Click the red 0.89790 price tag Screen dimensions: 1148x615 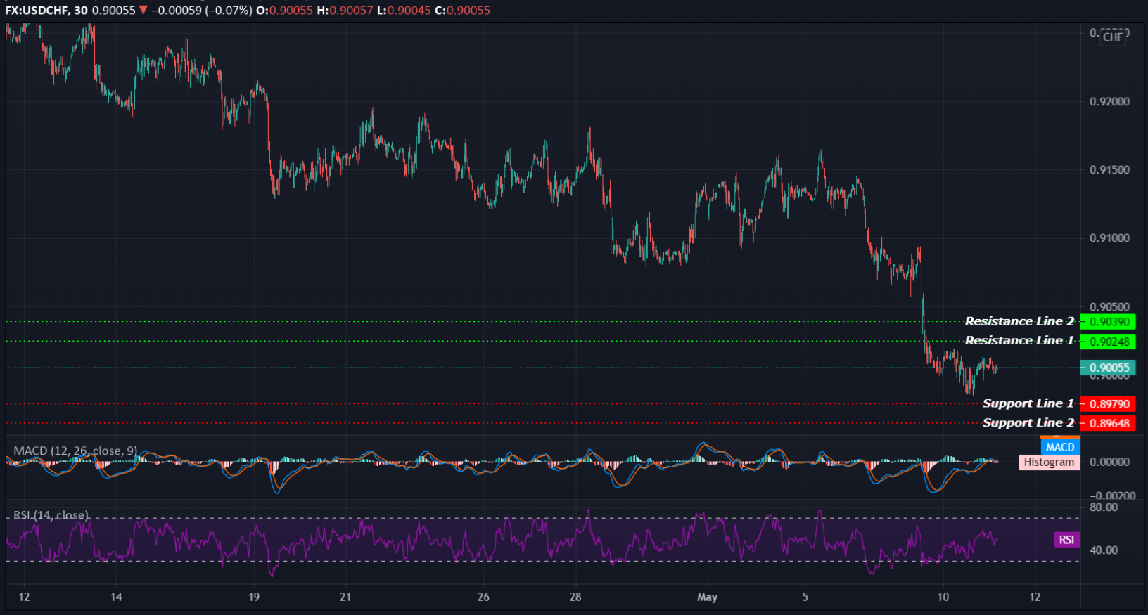[1108, 404]
